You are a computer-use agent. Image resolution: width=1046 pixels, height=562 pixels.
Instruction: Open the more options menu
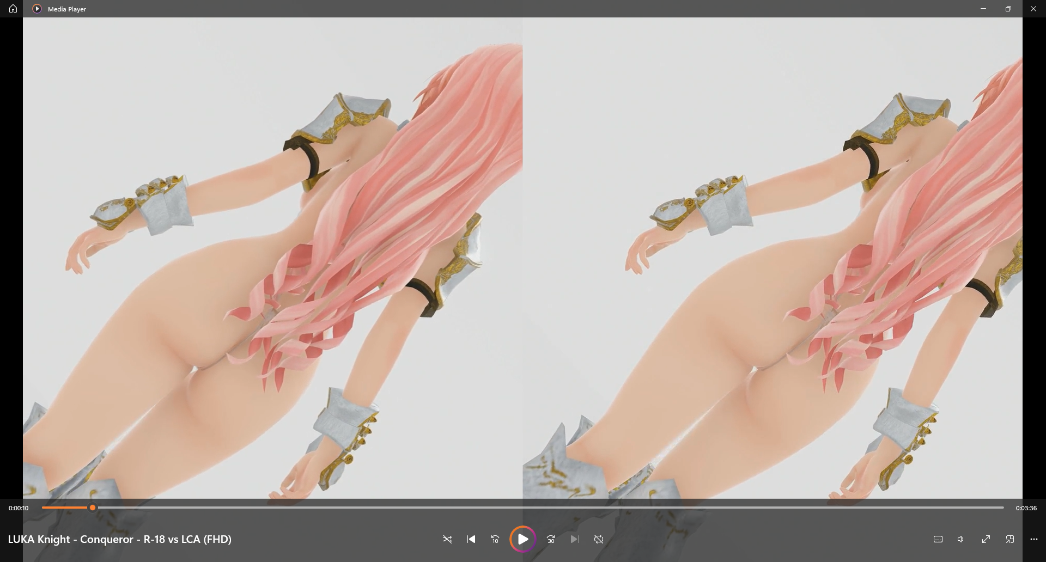[x=1034, y=539]
